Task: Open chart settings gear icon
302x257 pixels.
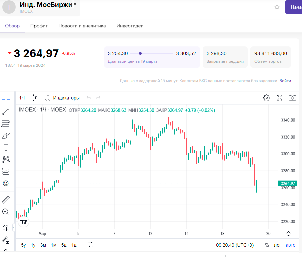Action: (x=266, y=98)
